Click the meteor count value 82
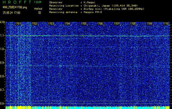This screenshot has width=172, height=109. (x=40, y=13)
